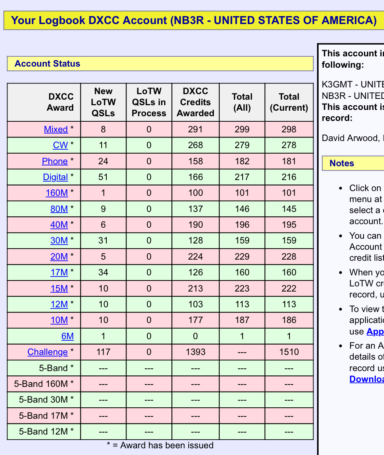The image size is (384, 455).
Task: Click the 6M band link
Action: pyautogui.click(x=67, y=336)
